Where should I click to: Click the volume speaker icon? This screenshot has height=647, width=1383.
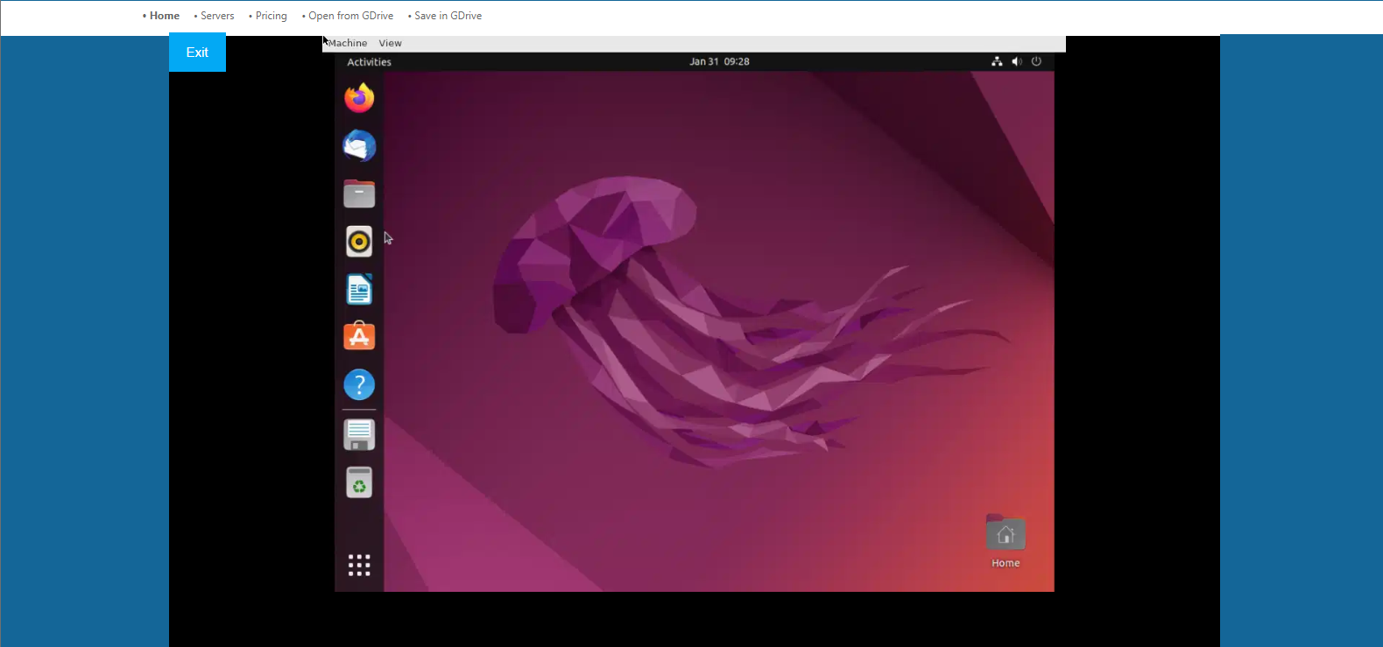pos(1017,61)
